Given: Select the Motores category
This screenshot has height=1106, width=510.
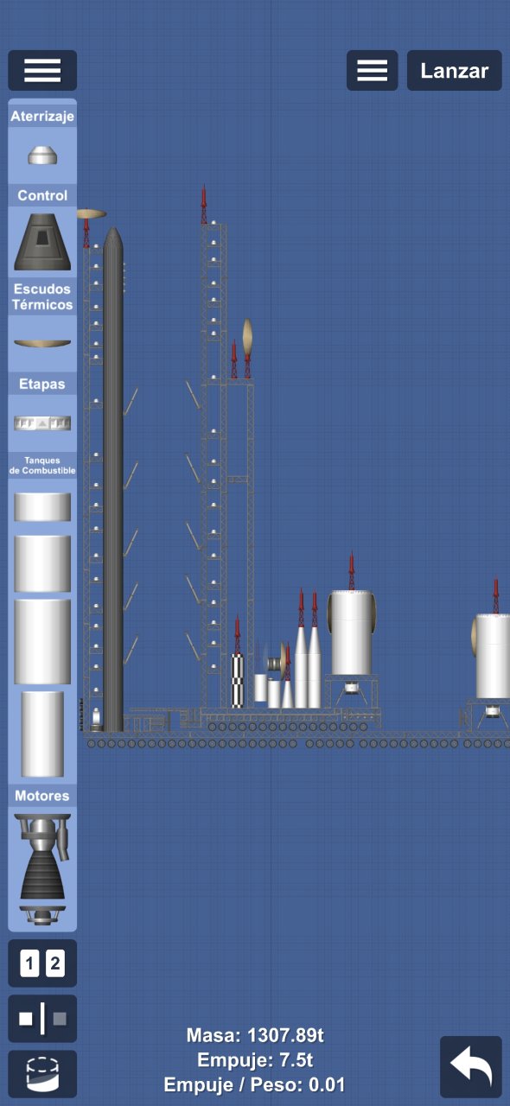Looking at the screenshot, I should pyautogui.click(x=42, y=795).
